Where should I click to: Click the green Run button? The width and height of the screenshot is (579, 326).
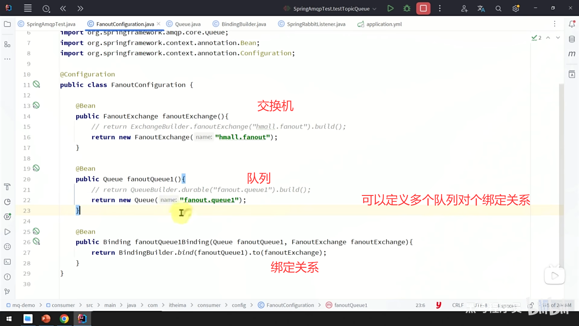tap(390, 8)
